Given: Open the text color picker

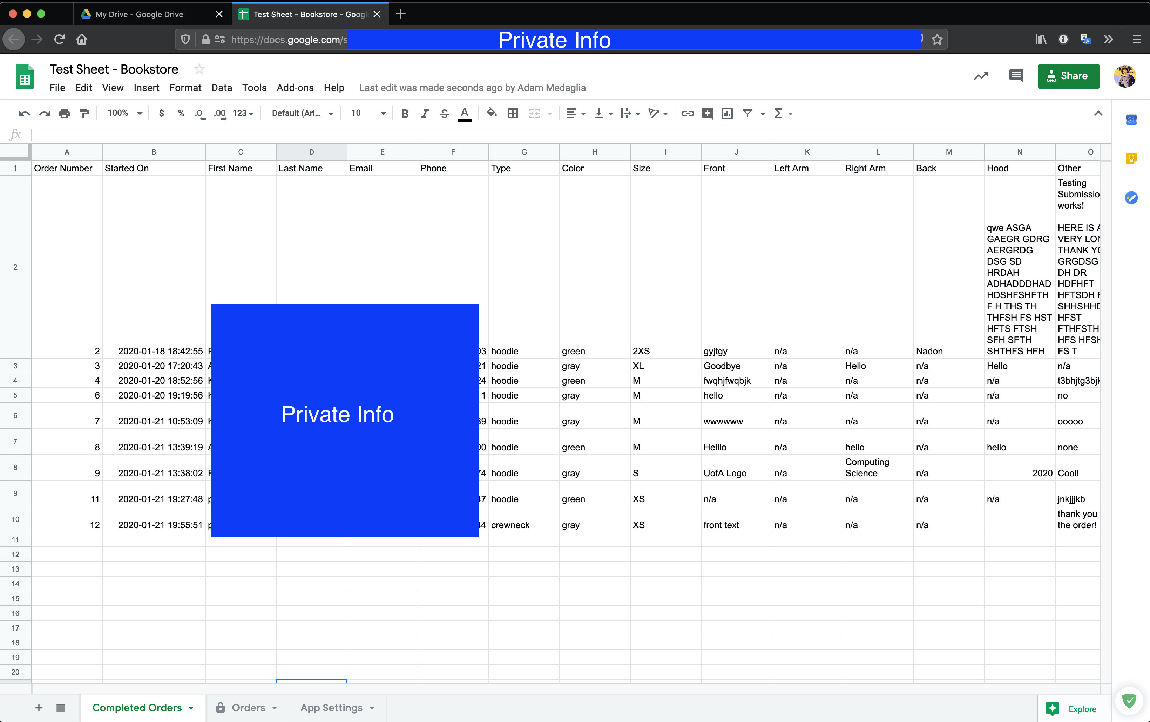Looking at the screenshot, I should [464, 113].
